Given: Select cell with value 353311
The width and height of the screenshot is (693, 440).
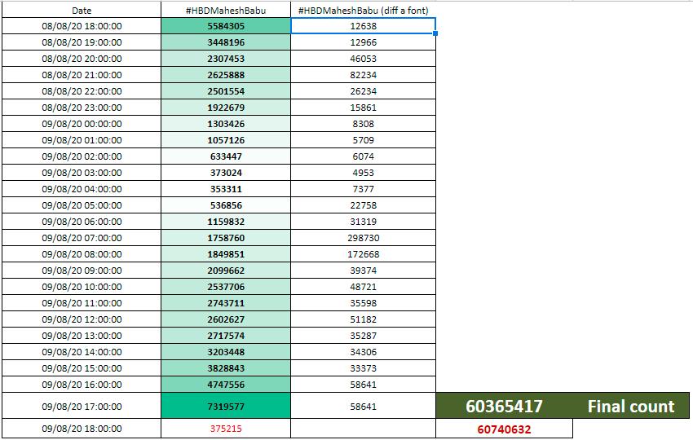Looking at the screenshot, I should point(226,189).
